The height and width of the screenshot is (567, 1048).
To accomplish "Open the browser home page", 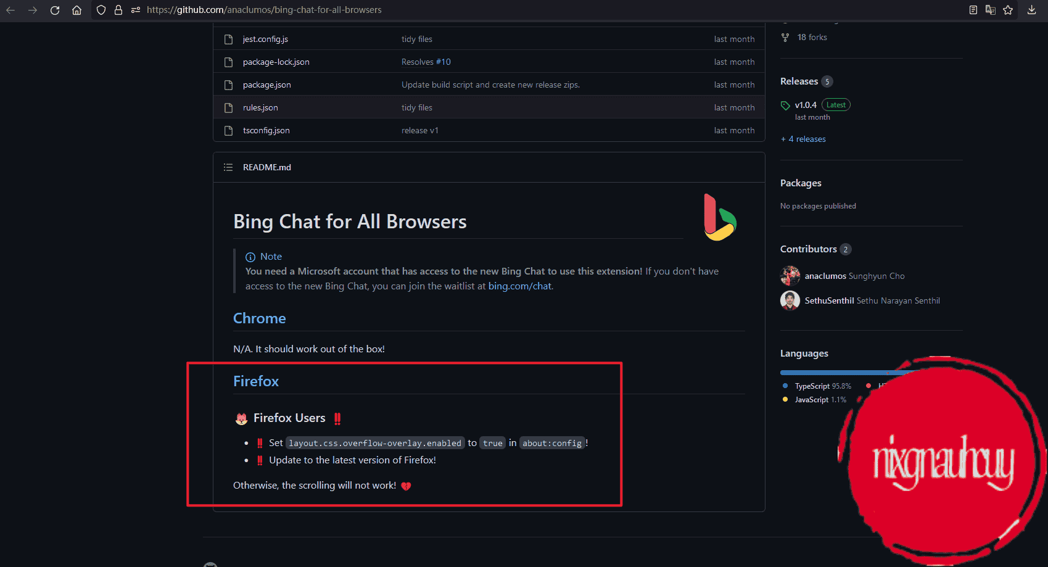I will [76, 10].
